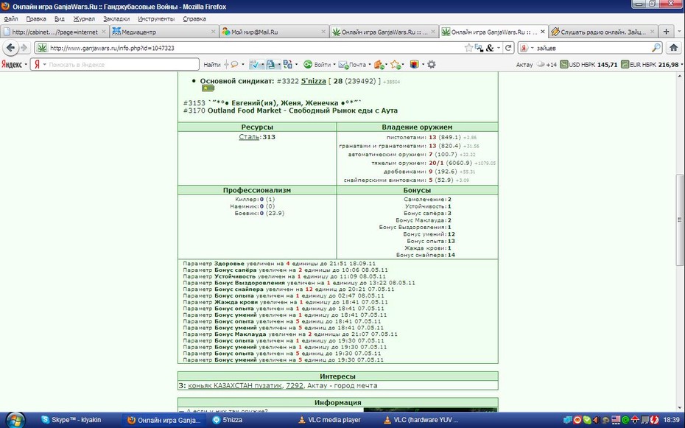This screenshot has height=428, width=685.
Task: Click the Актау weather +14 widget
Action: [x=536, y=65]
